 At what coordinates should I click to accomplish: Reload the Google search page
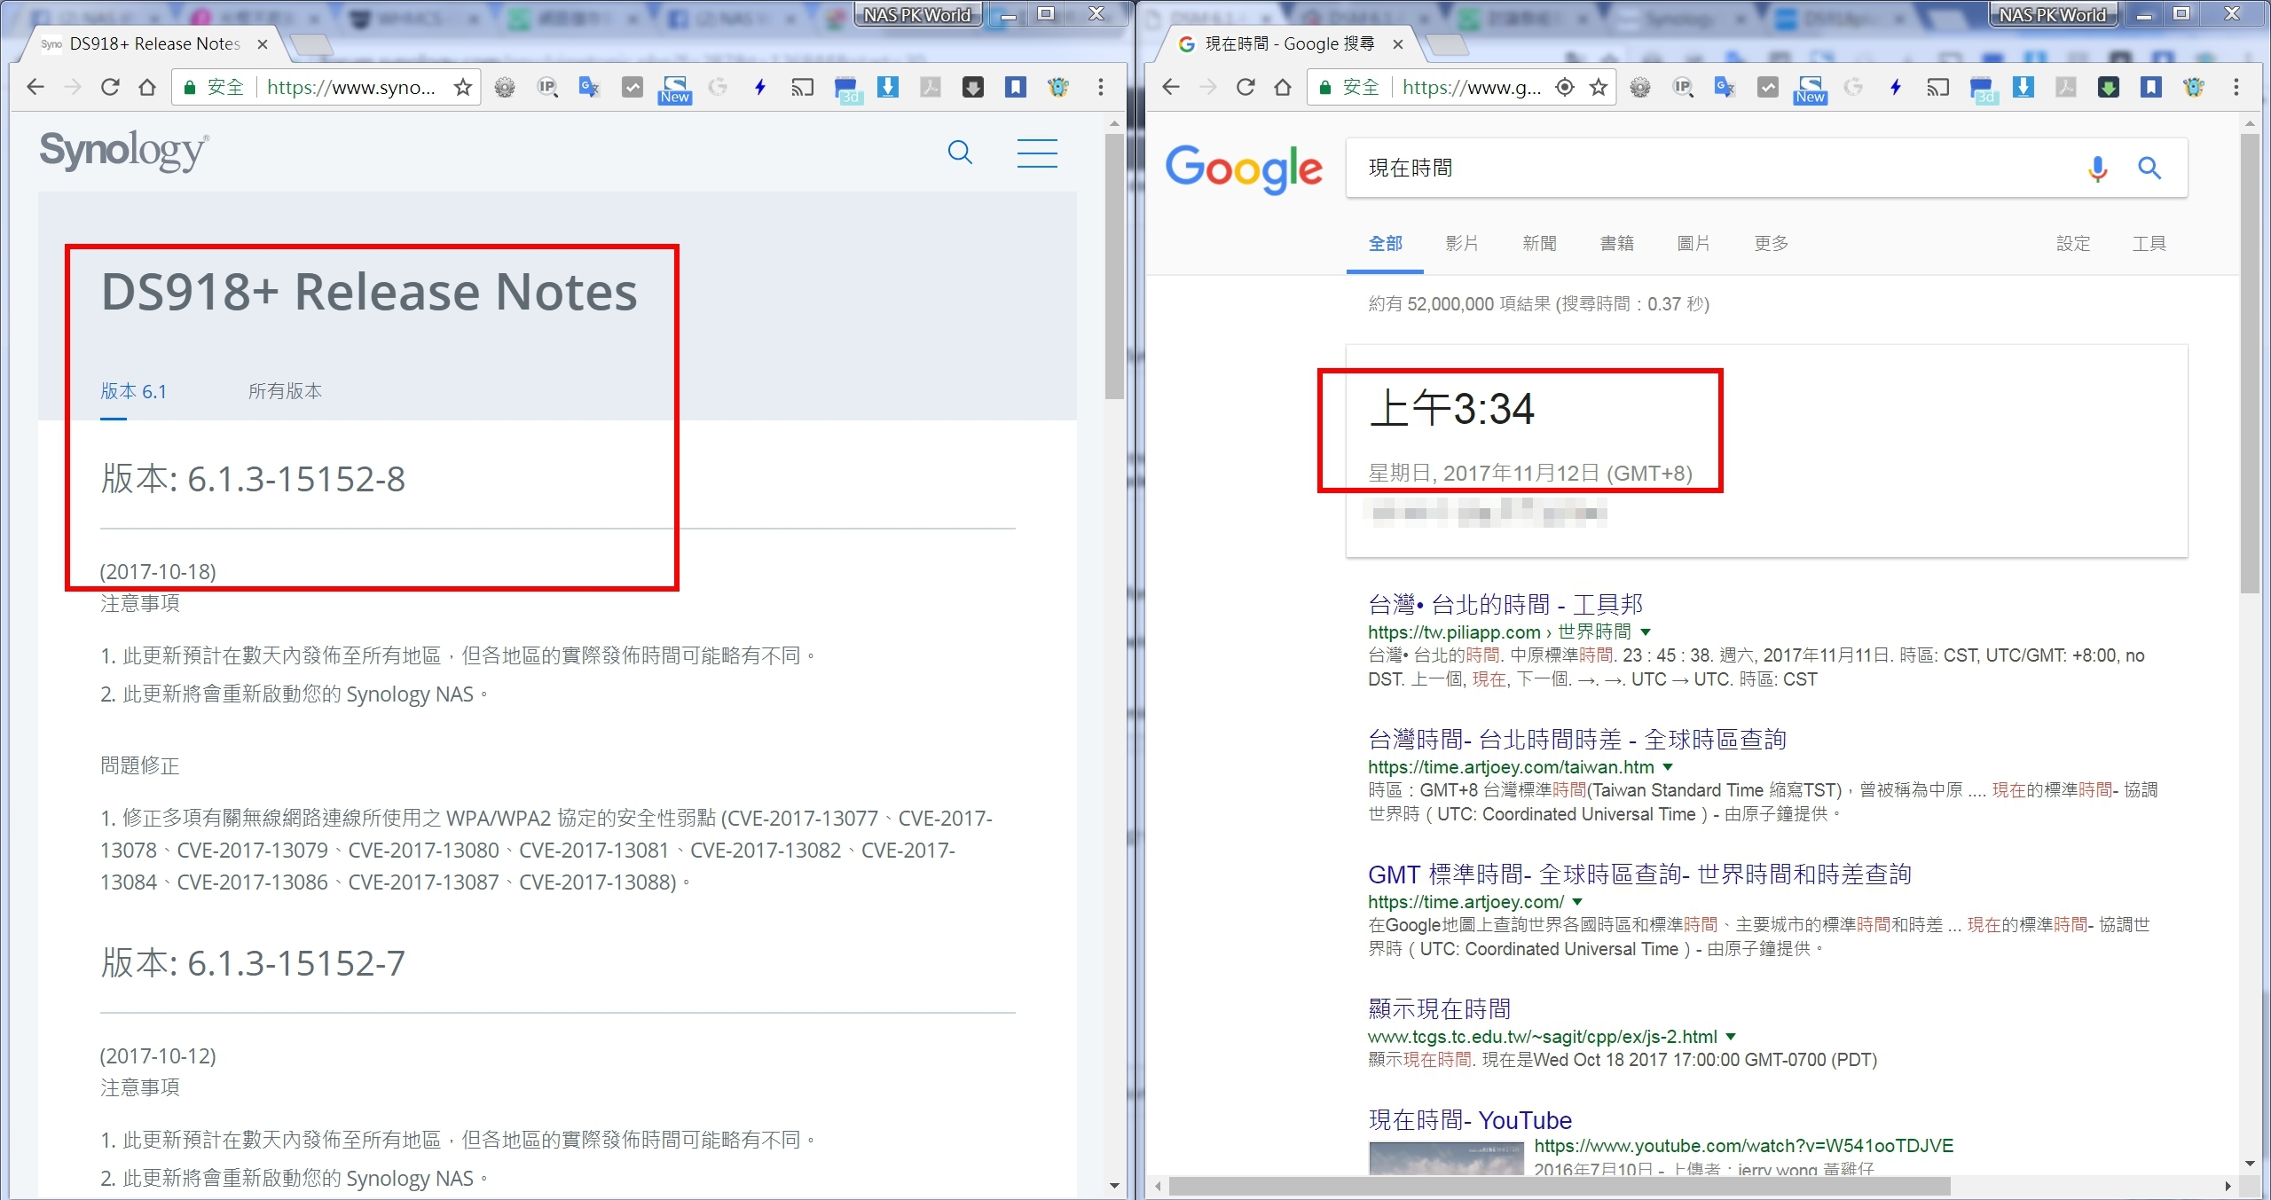coord(1246,87)
